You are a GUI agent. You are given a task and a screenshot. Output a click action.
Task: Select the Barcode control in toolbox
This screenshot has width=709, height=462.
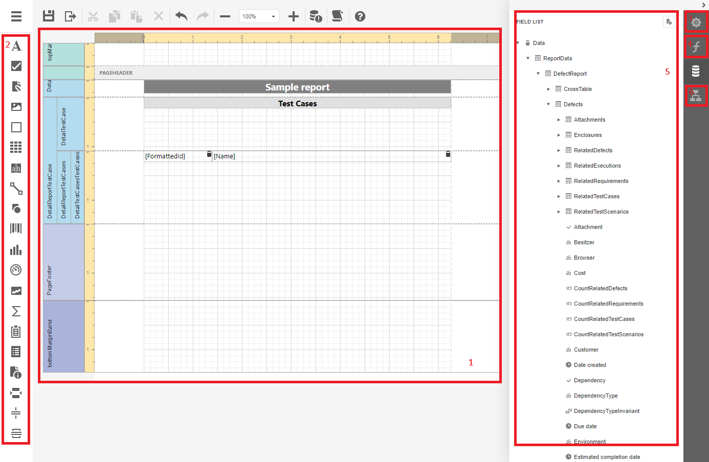(16, 229)
